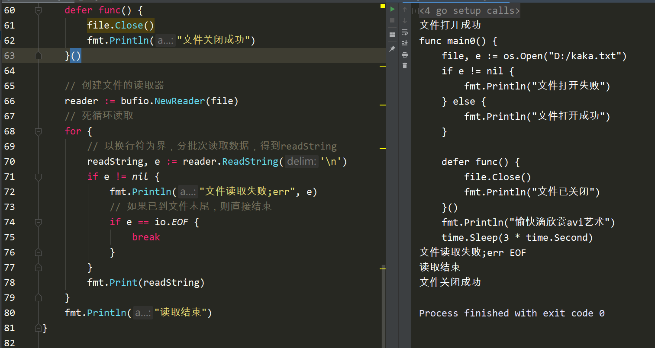Toggle soft-wrap for console output
The width and height of the screenshot is (655, 348).
[404, 32]
